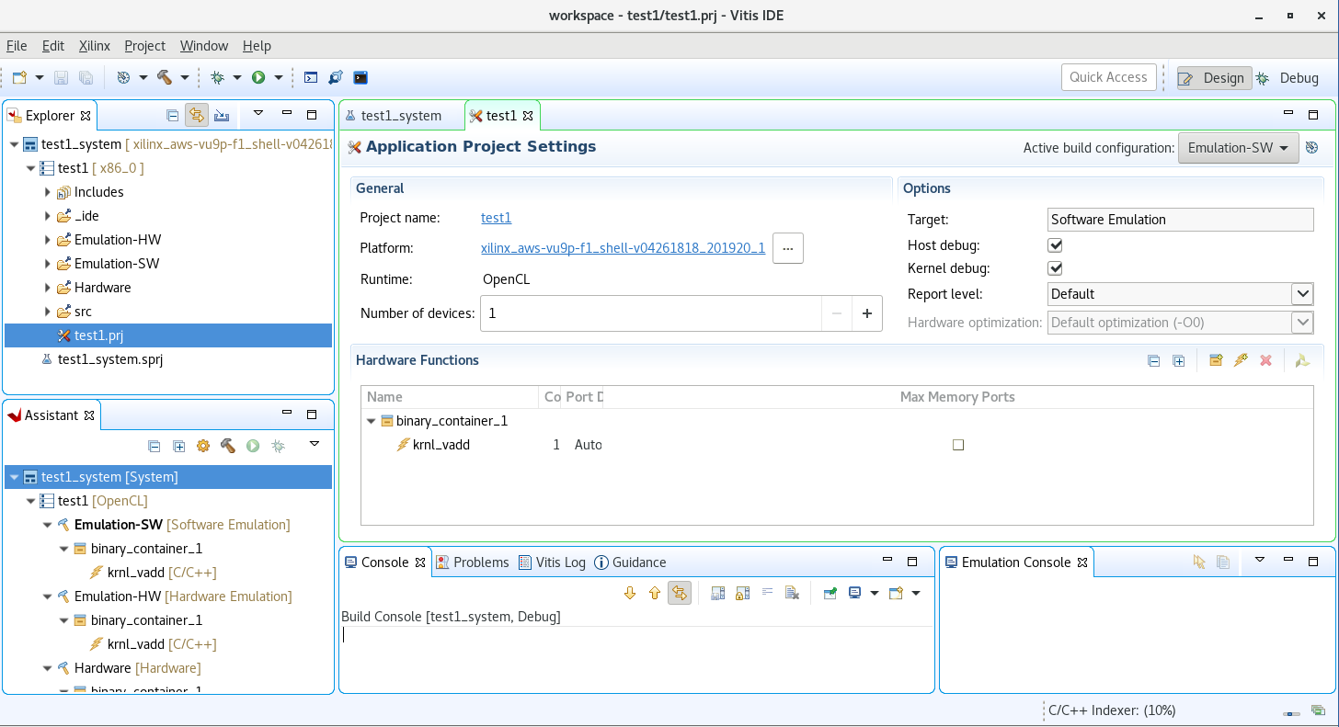This screenshot has height=727, width=1339.
Task: Disable the Host debug checkbox
Action: pos(1055,245)
